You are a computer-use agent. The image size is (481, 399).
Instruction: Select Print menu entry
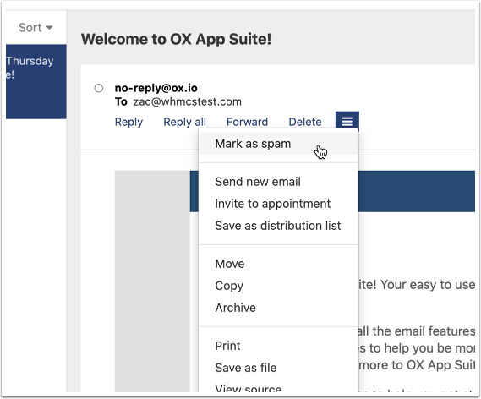pyautogui.click(x=278, y=346)
